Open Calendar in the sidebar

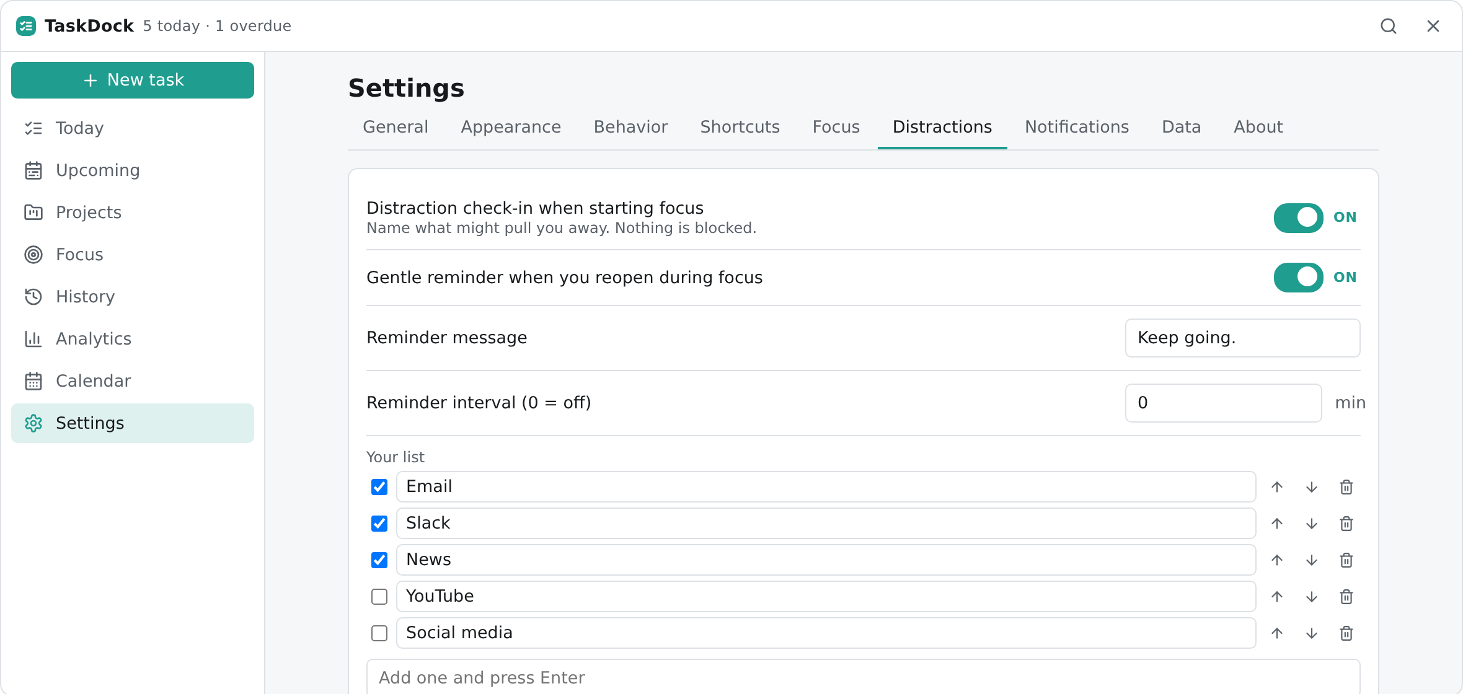coord(133,381)
